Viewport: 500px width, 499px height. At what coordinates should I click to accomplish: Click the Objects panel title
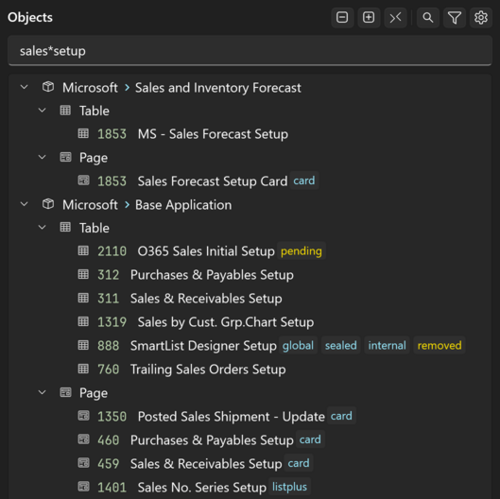click(x=30, y=17)
